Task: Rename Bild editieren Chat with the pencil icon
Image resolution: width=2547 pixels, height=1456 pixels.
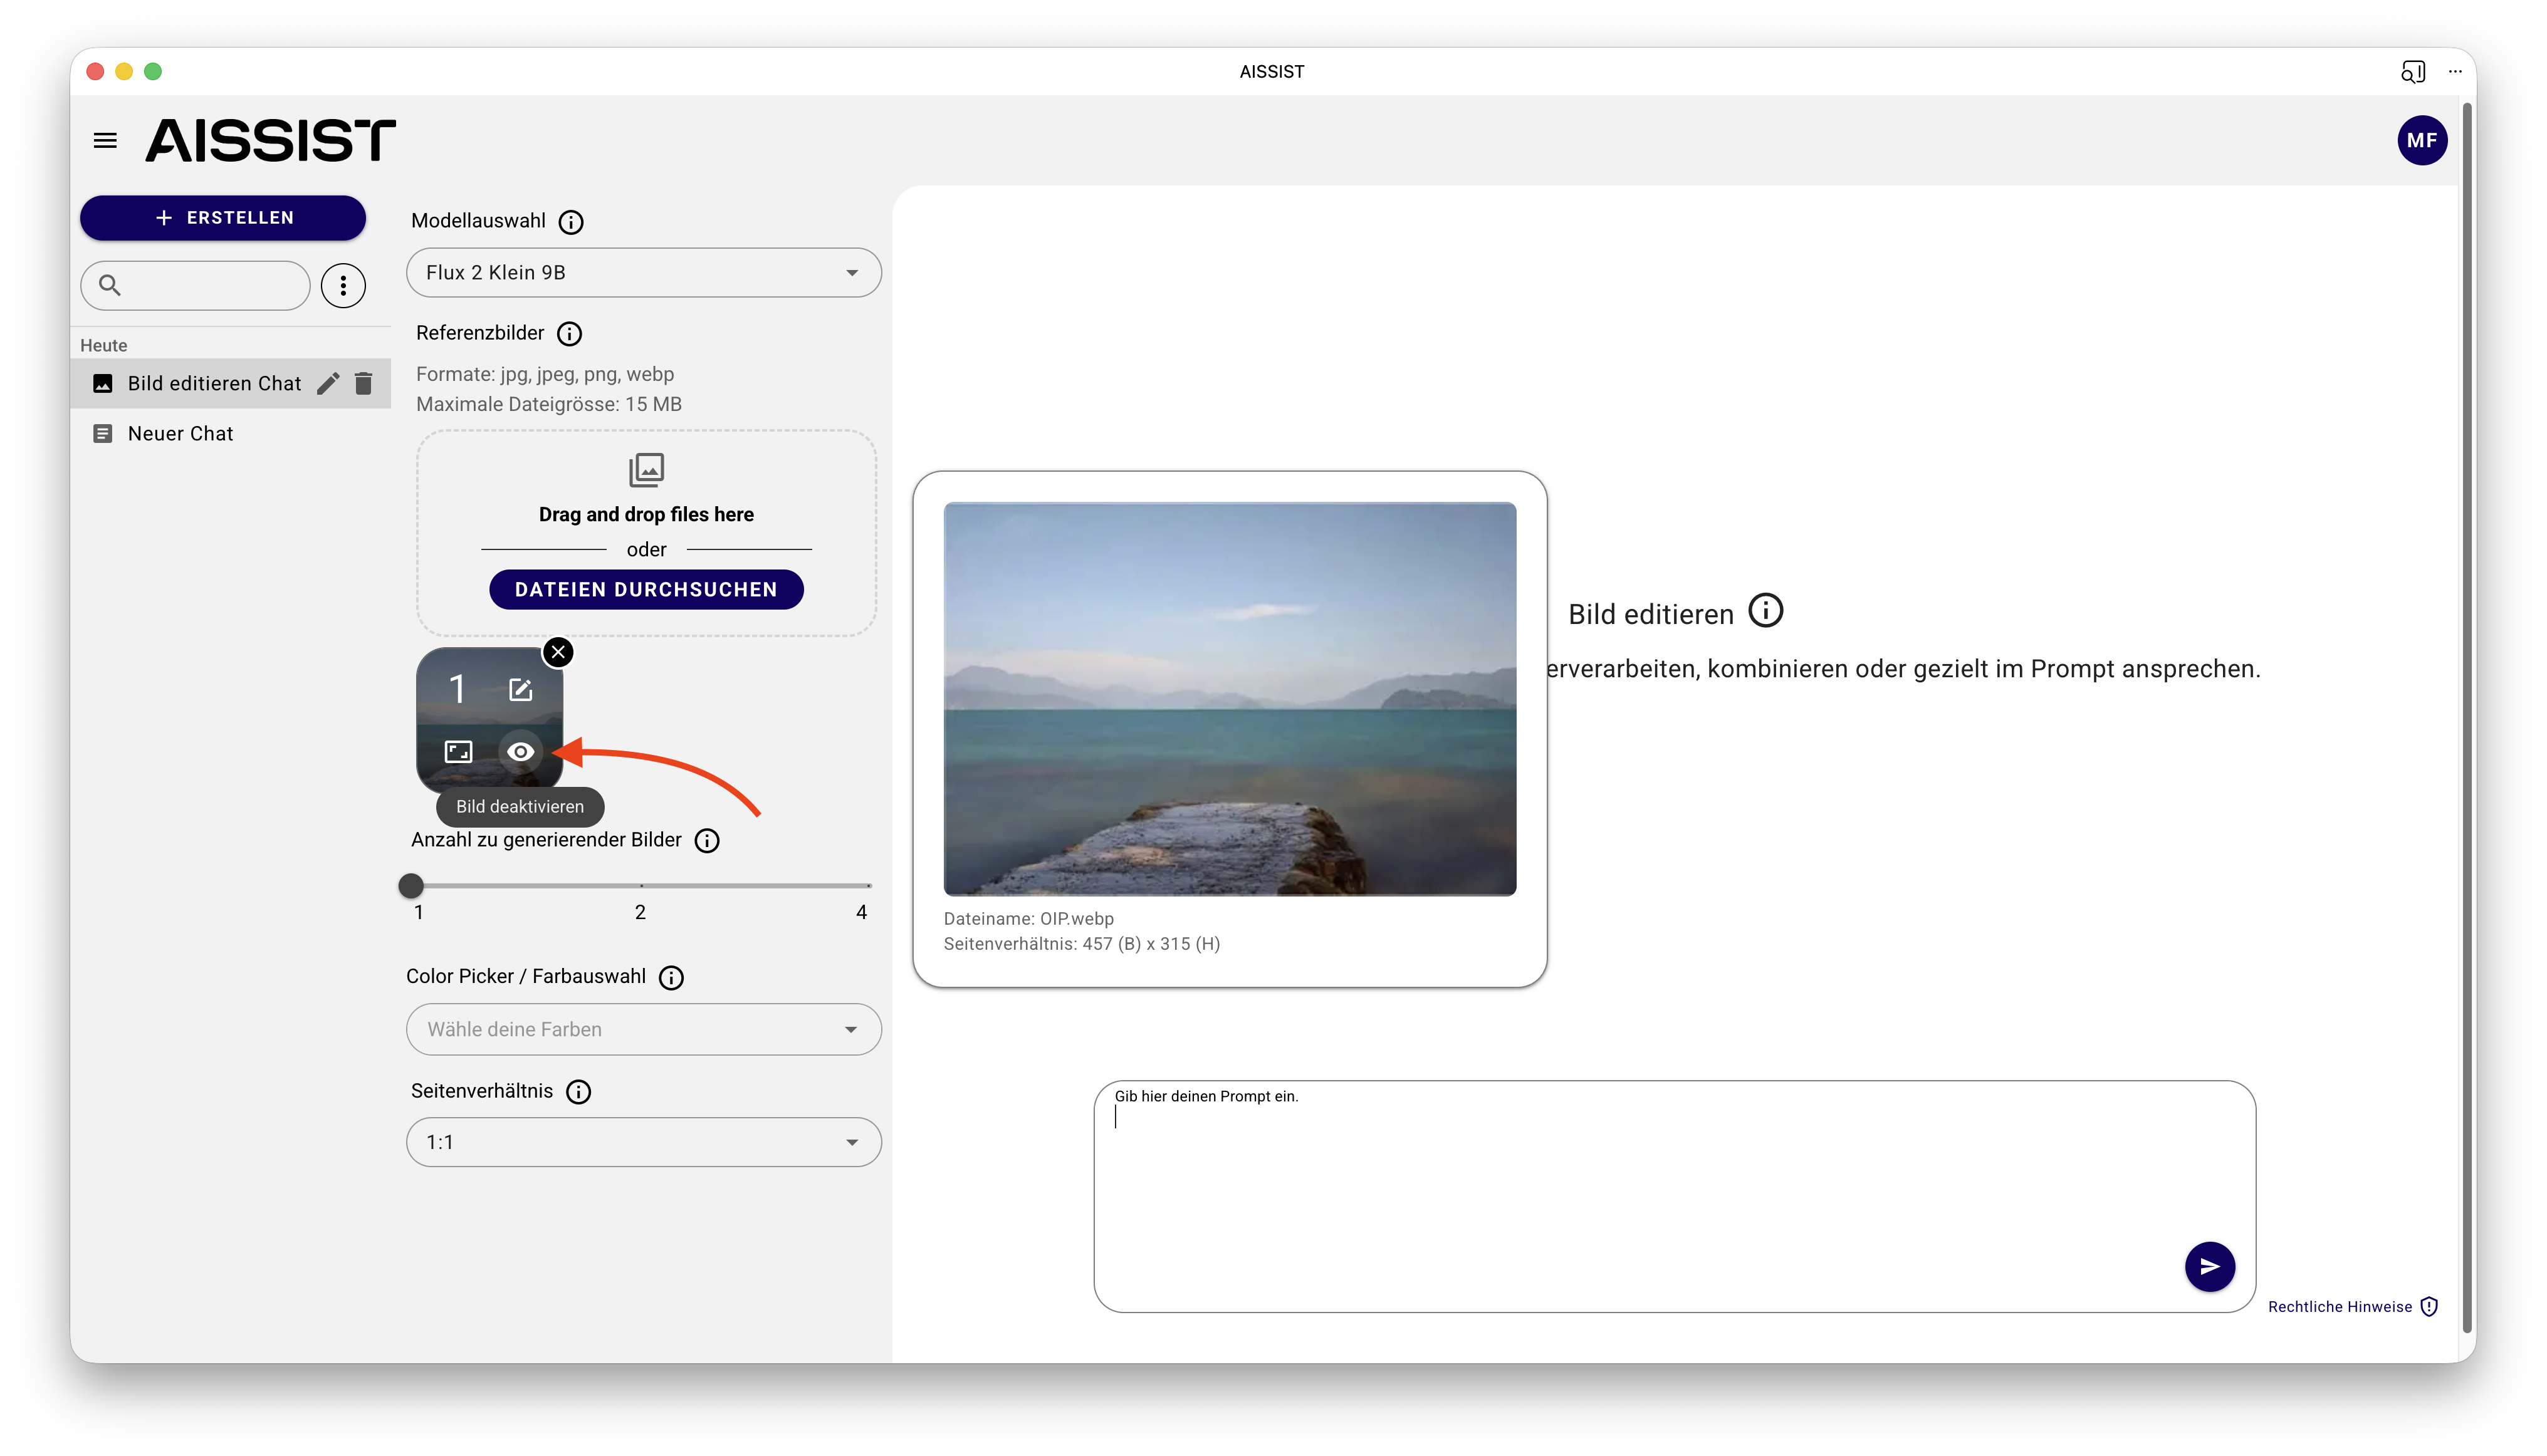Action: point(328,383)
